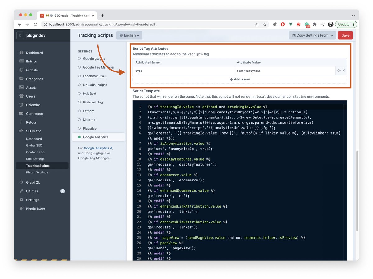
Task: Bookmark this page with star icon
Action: coord(265,24)
